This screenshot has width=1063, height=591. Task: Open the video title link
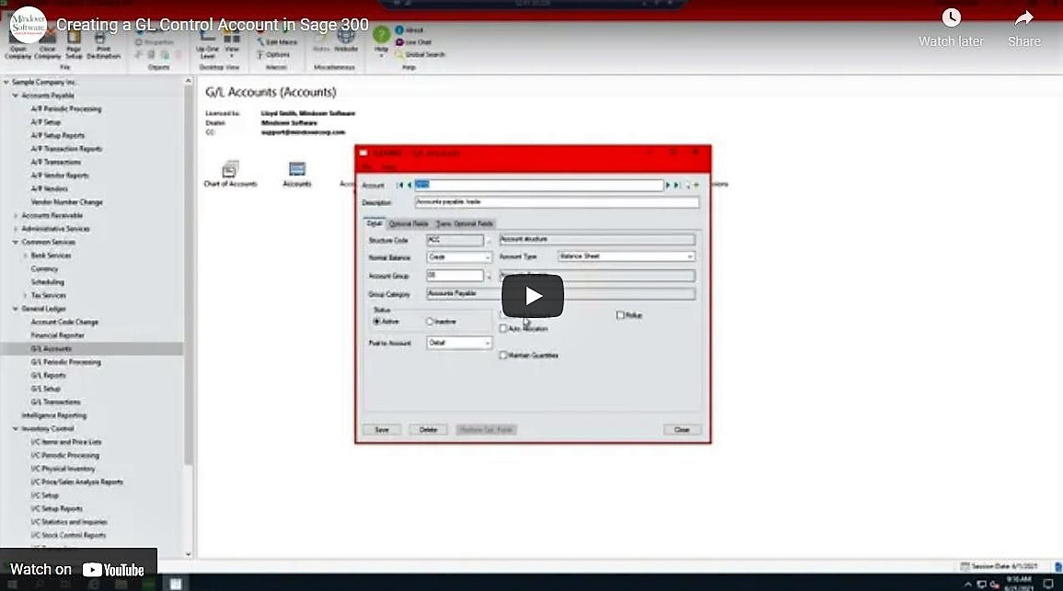coord(213,25)
